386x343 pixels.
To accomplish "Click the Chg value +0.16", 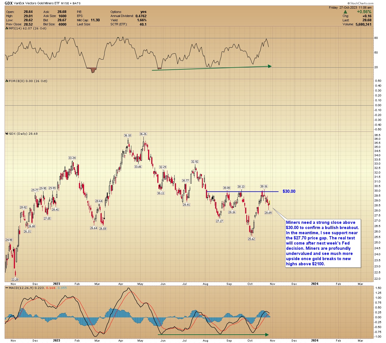I will [x=367, y=16].
